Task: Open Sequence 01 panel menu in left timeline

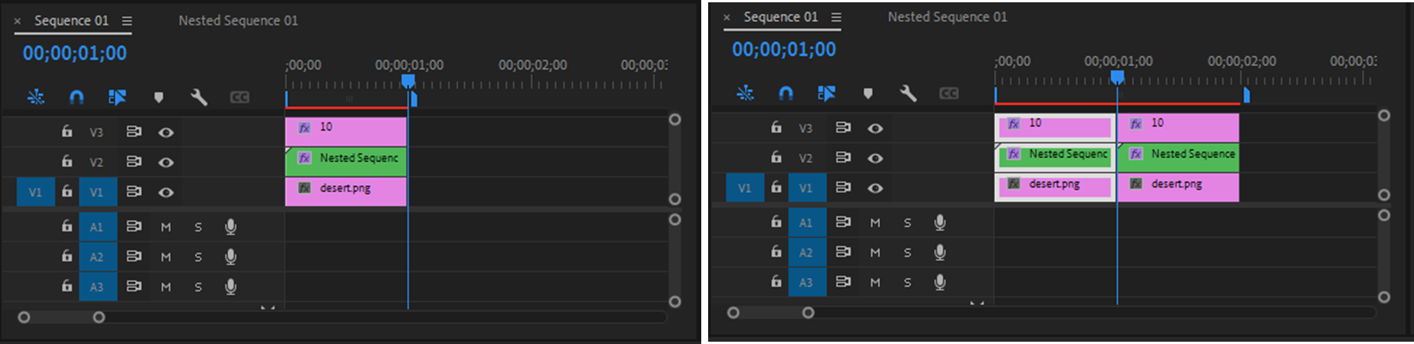Action: (127, 21)
